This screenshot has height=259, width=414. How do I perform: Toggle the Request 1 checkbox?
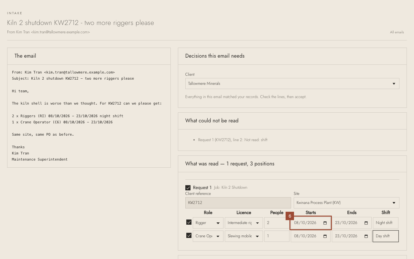(188, 188)
